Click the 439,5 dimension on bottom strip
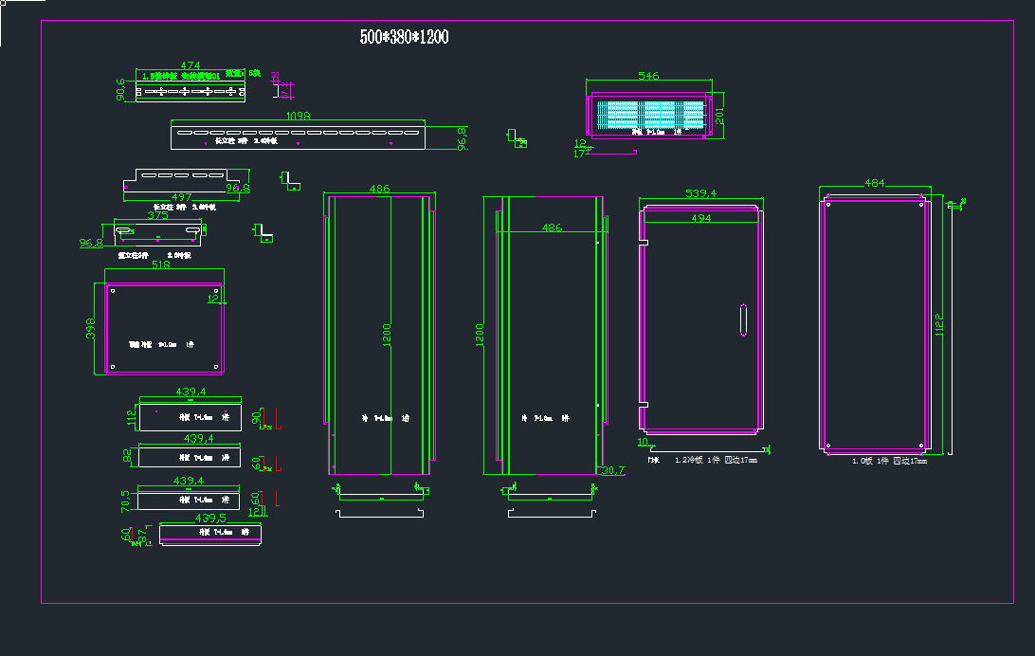Viewport: 1035px width, 656px height. (x=210, y=518)
